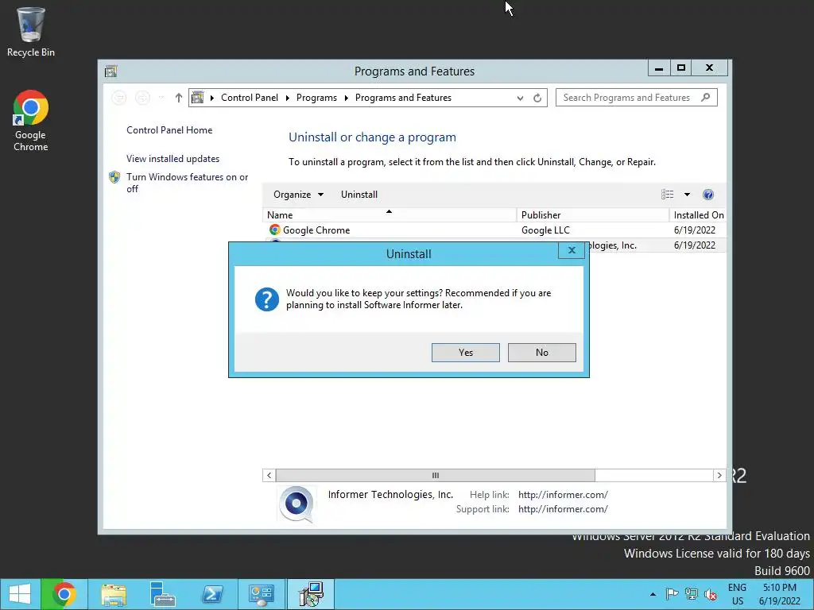Launch Chrome from the taskbar
Viewport: 814px width, 610px height.
(x=64, y=594)
